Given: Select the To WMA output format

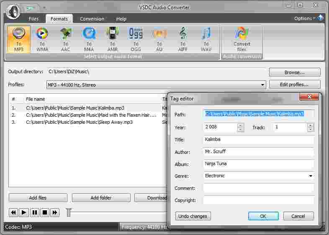Looking at the screenshot, I should tap(42, 39).
